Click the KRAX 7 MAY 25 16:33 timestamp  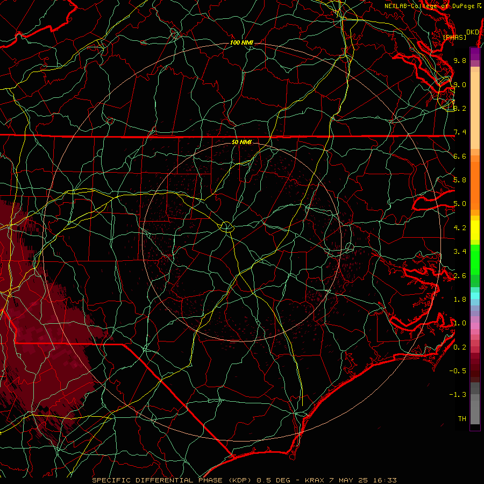351,480
